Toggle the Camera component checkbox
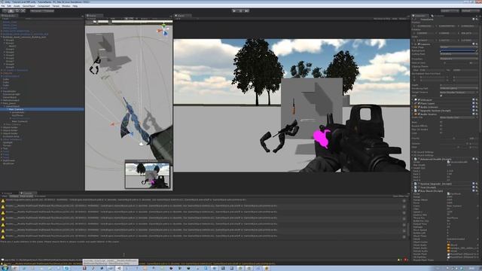This screenshot has width=482, height=271. point(419,44)
